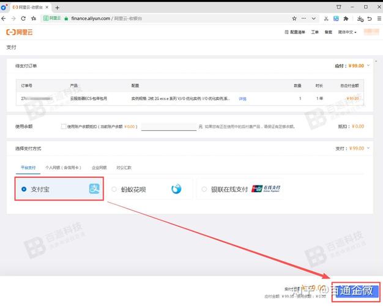Open 备案 in the top navigation
Screen dimensions: 383x306
pyautogui.click(x=329, y=32)
